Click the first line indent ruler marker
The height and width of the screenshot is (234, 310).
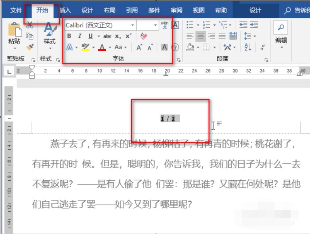pos(32,67)
